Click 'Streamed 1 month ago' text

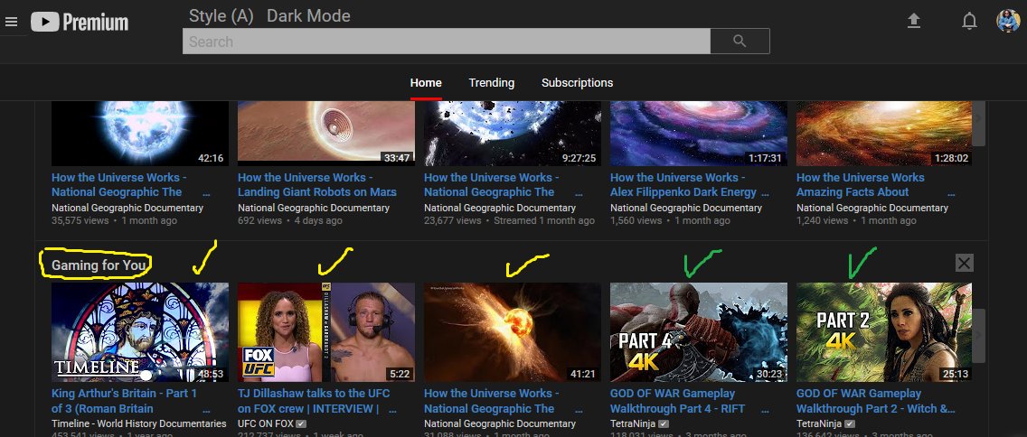pos(543,221)
